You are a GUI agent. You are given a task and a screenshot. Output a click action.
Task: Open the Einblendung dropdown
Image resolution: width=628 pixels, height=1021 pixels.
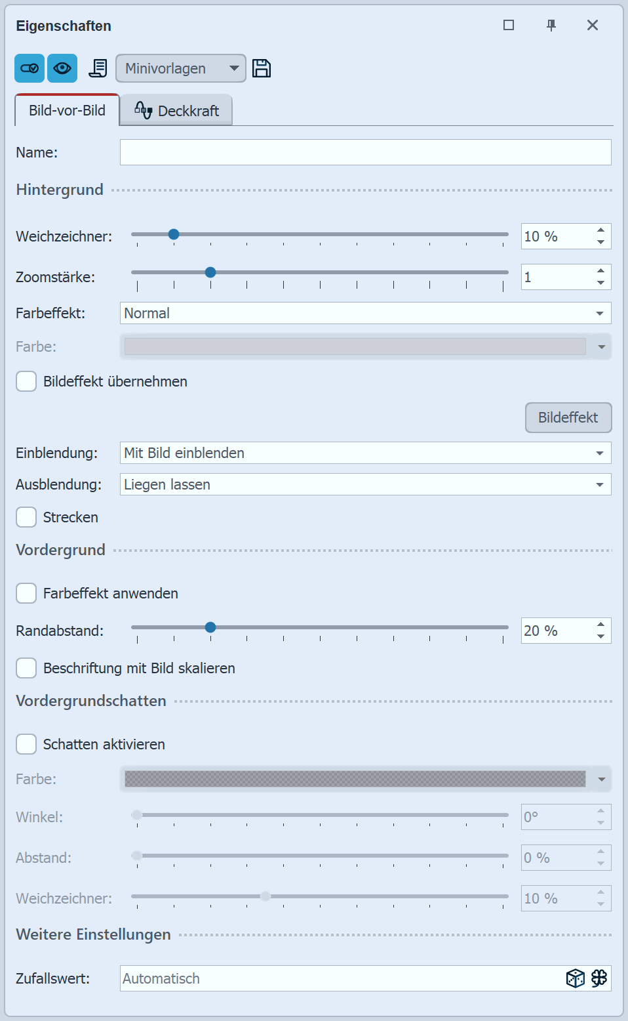point(365,453)
